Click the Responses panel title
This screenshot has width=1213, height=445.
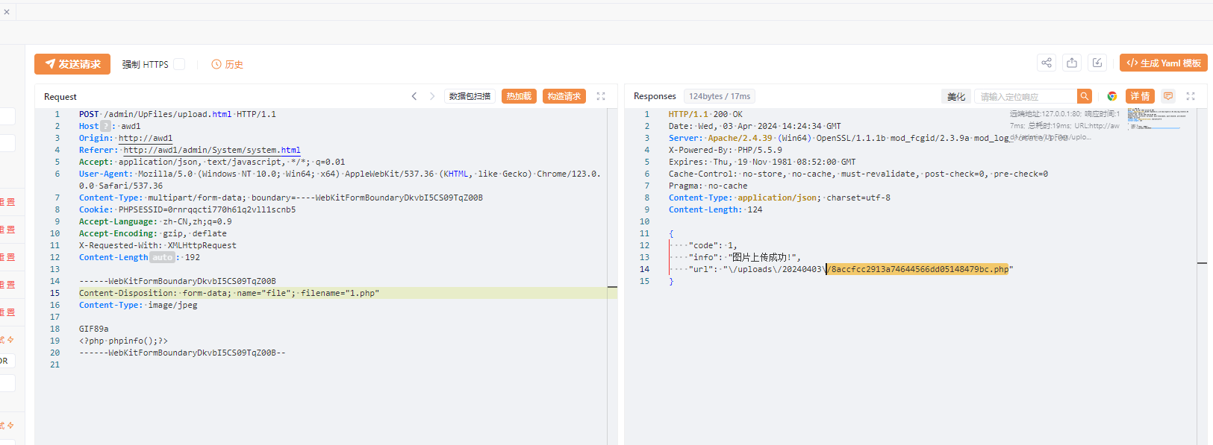tap(655, 96)
